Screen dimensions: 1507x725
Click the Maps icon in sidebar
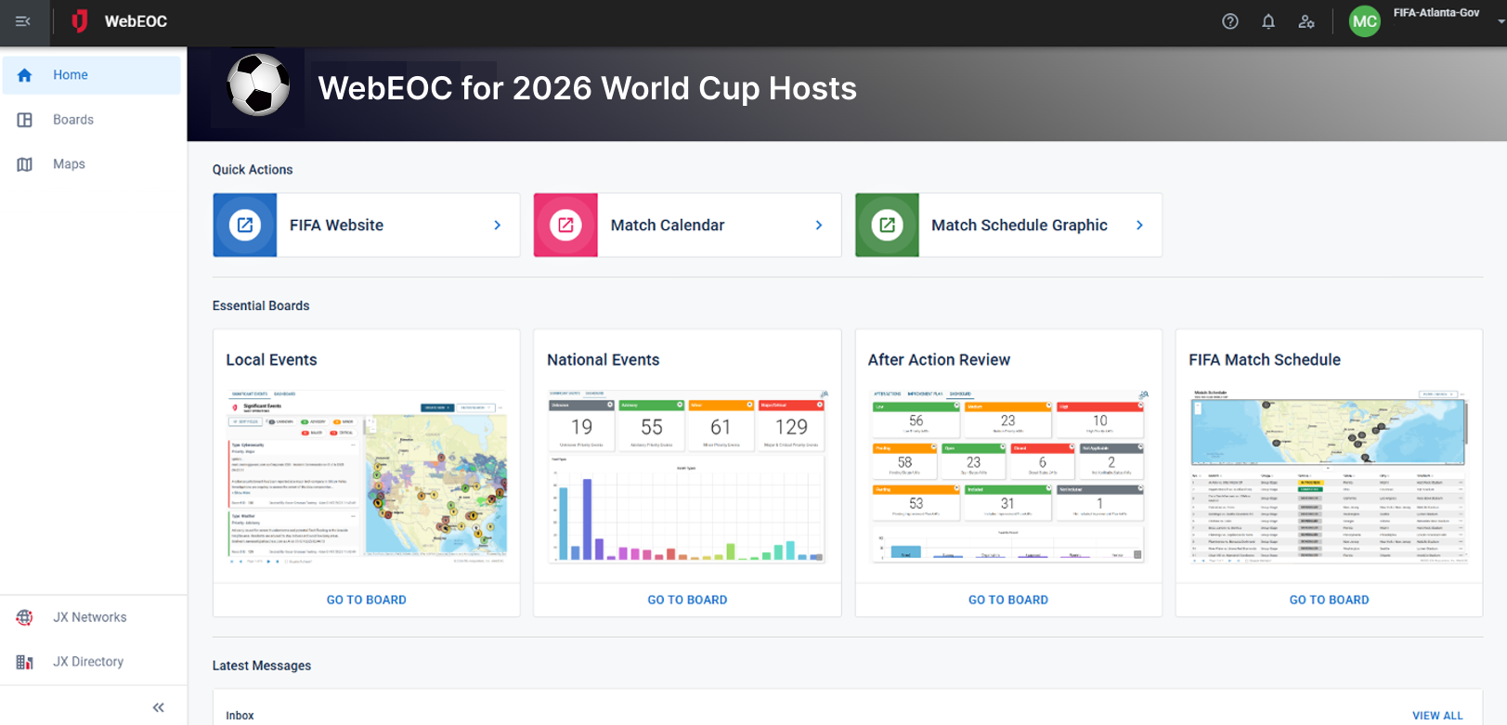25,164
